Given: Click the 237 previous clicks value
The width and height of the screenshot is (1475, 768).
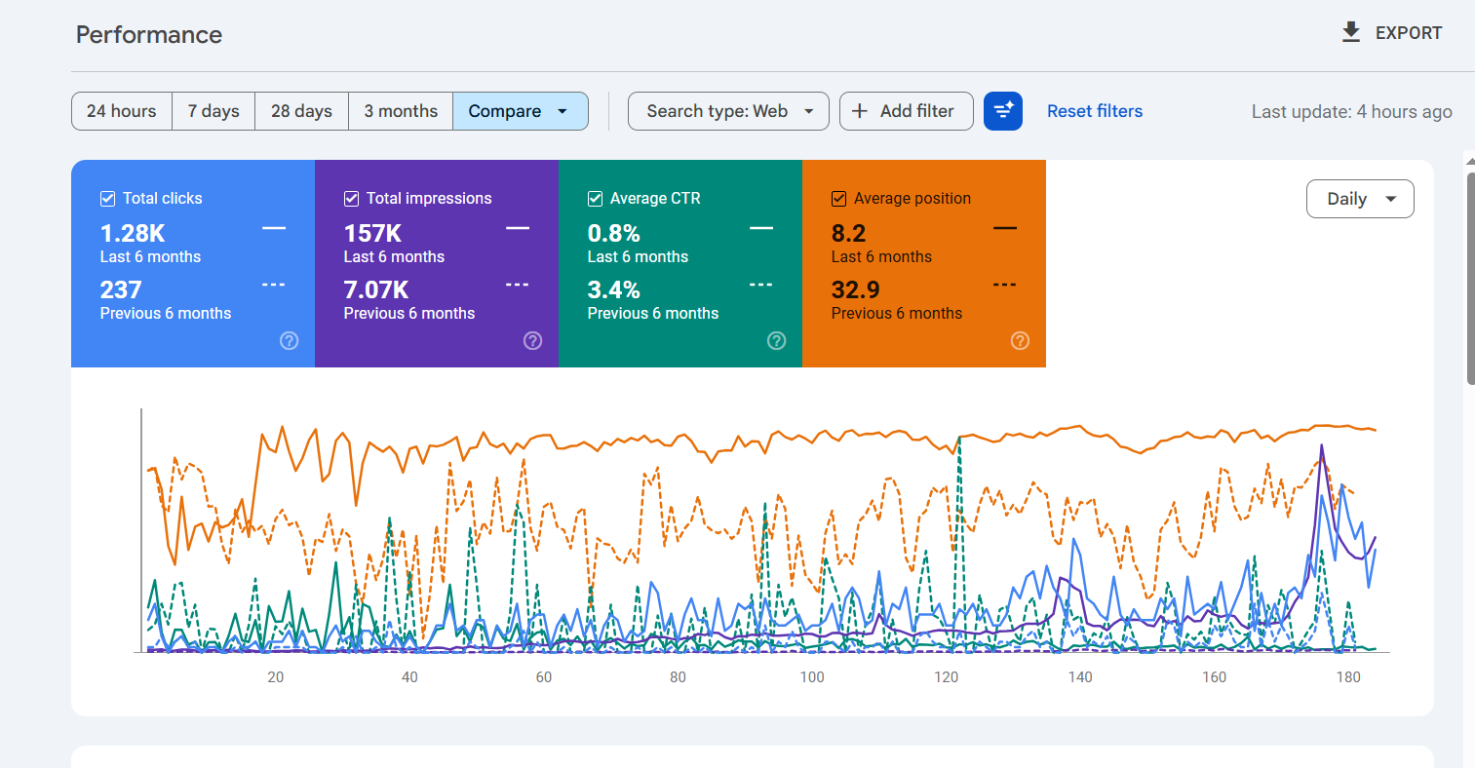Looking at the screenshot, I should click(121, 290).
